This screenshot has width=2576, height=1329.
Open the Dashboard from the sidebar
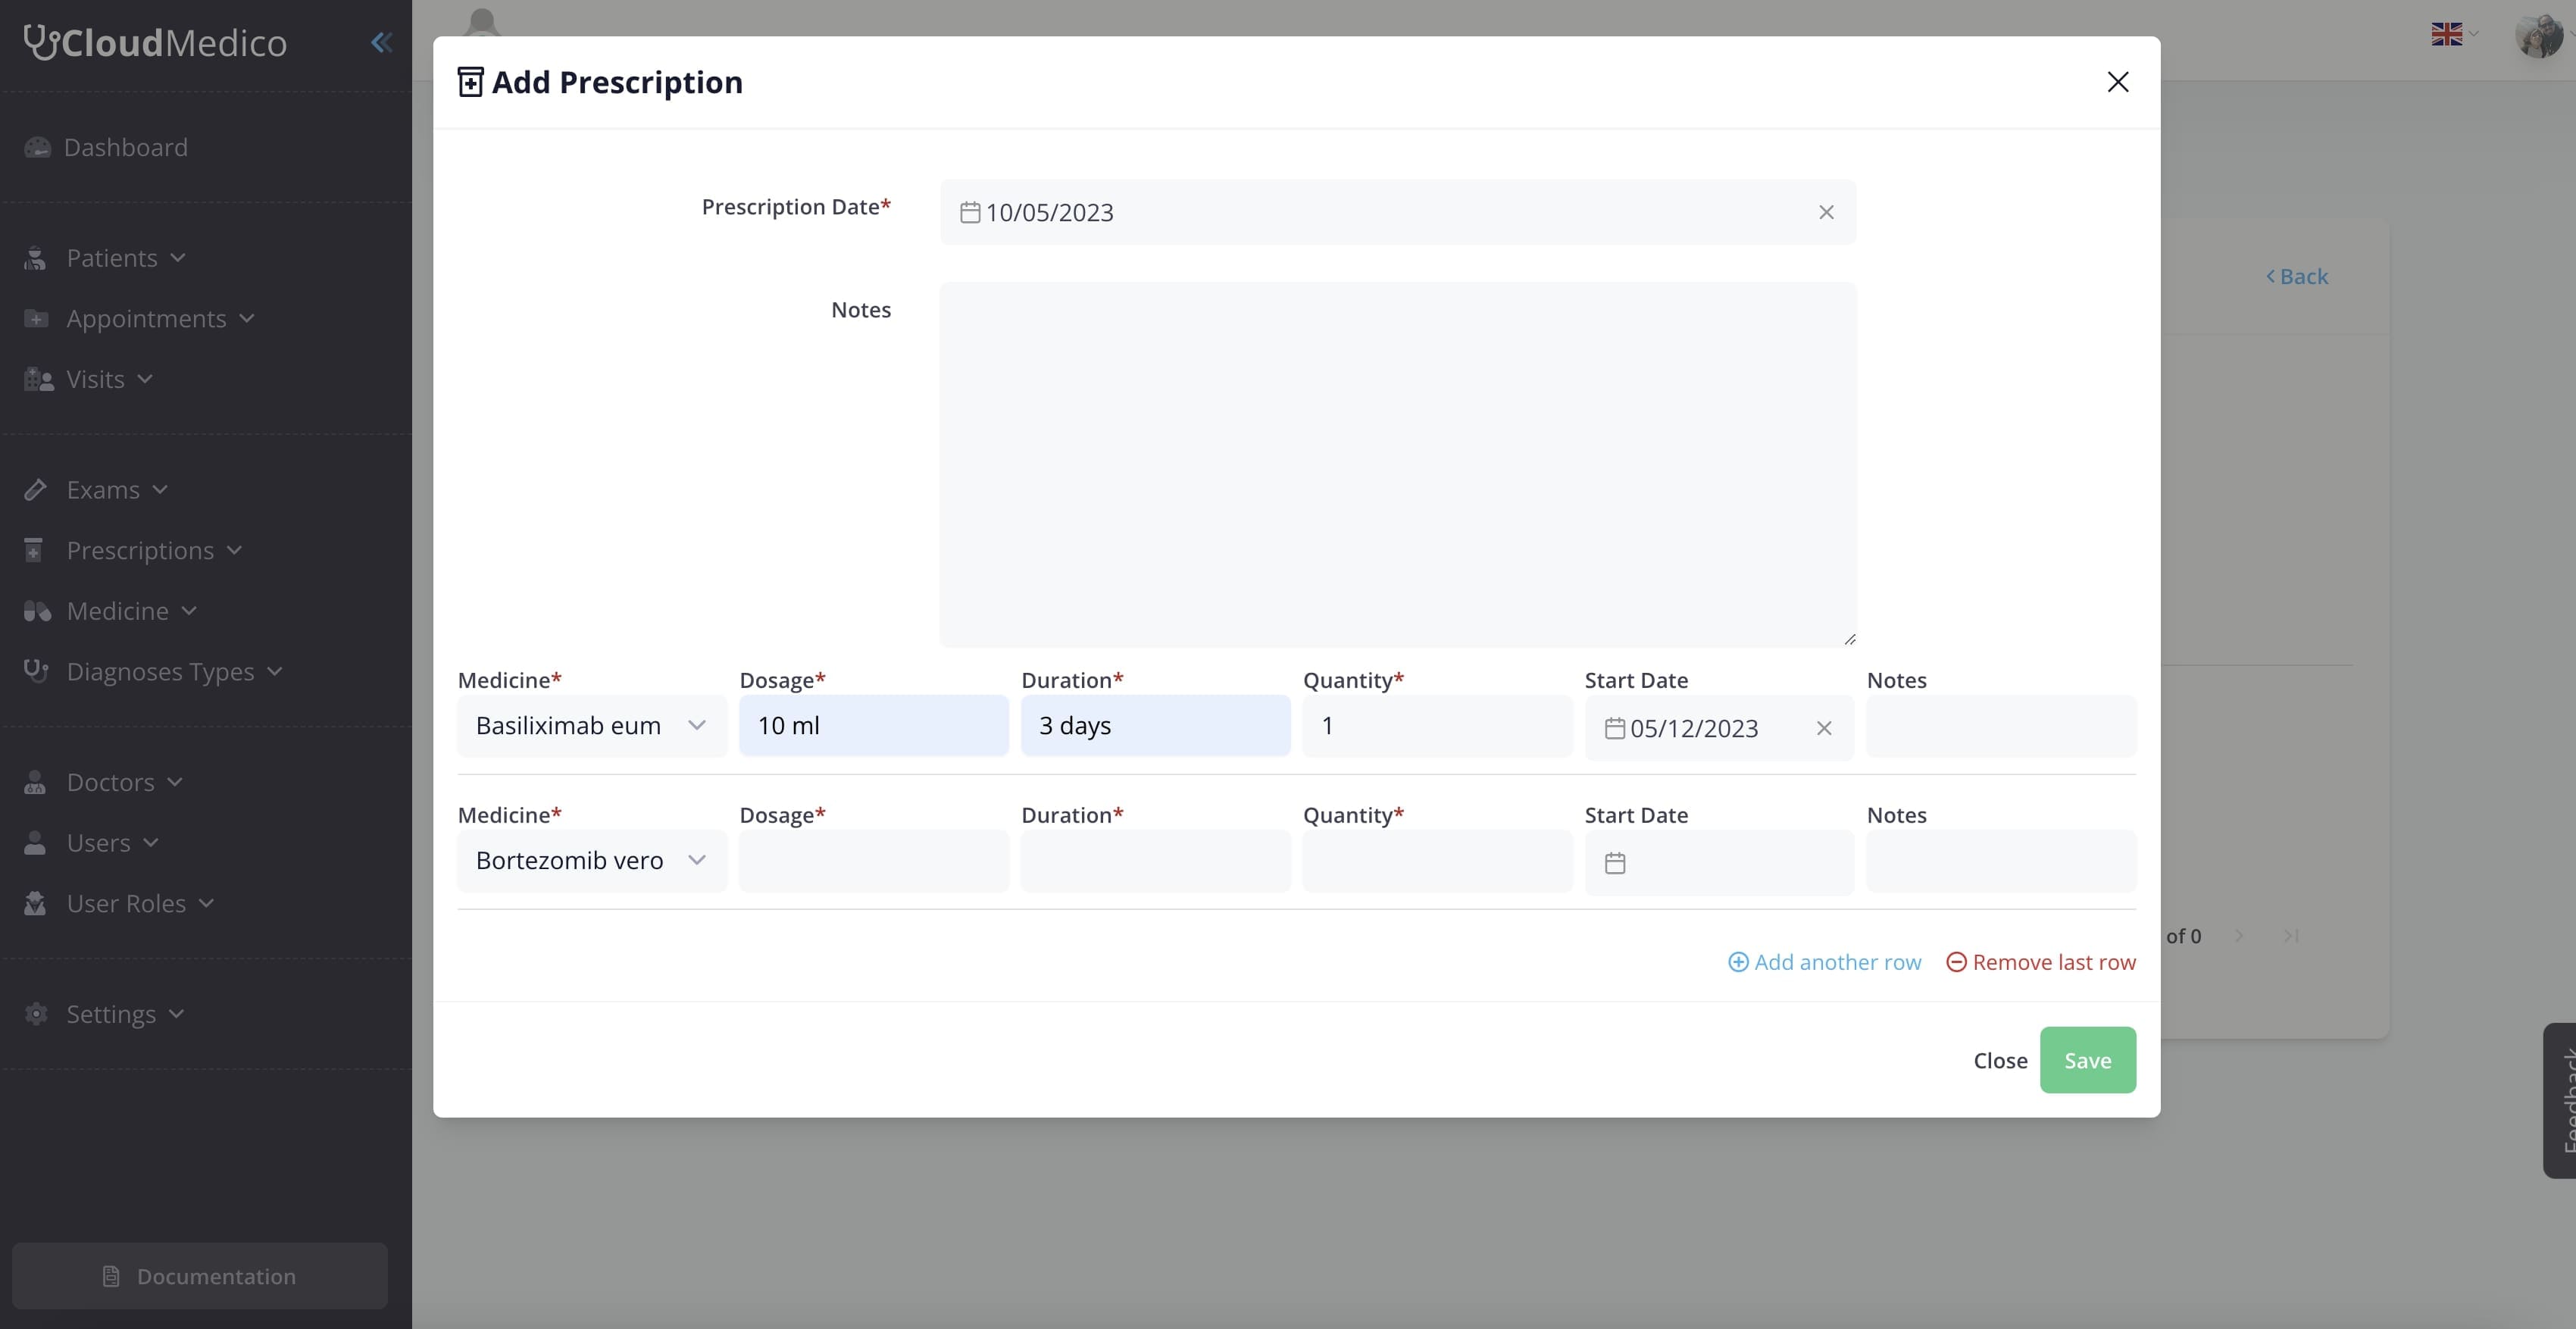[x=37, y=147]
